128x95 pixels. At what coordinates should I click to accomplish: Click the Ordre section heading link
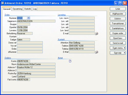pyautogui.click(x=7, y=15)
